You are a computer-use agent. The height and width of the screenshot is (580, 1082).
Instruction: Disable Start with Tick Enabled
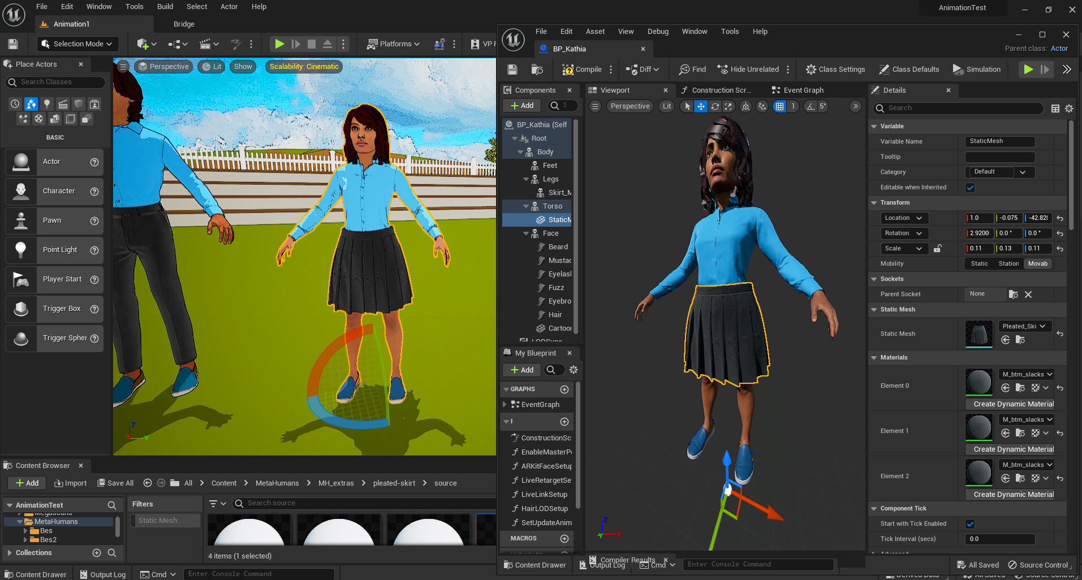969,524
